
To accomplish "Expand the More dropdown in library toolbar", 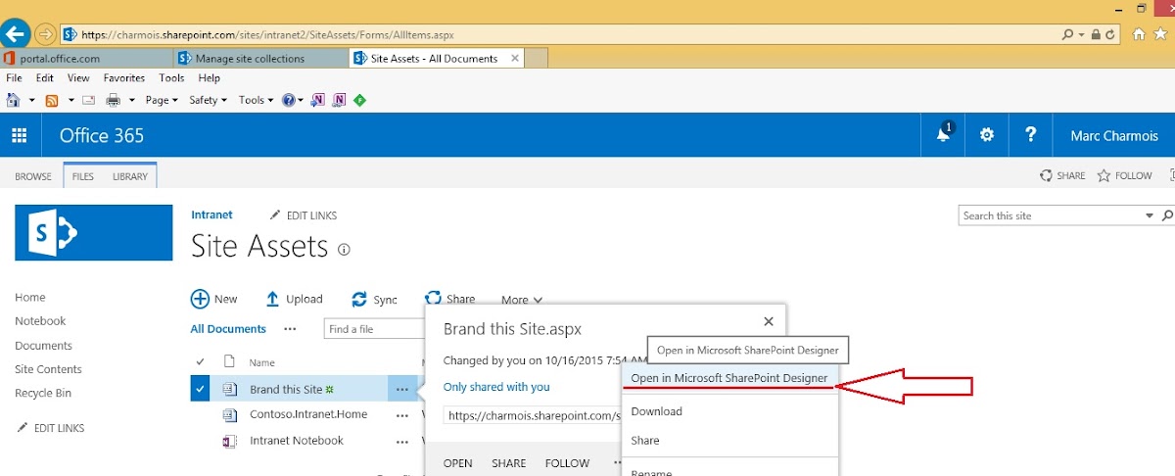I will tap(521, 300).
